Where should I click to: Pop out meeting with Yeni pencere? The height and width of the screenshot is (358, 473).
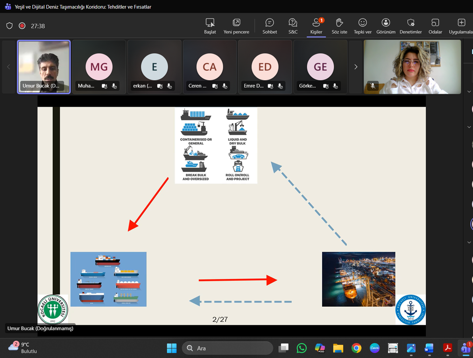coord(236,26)
